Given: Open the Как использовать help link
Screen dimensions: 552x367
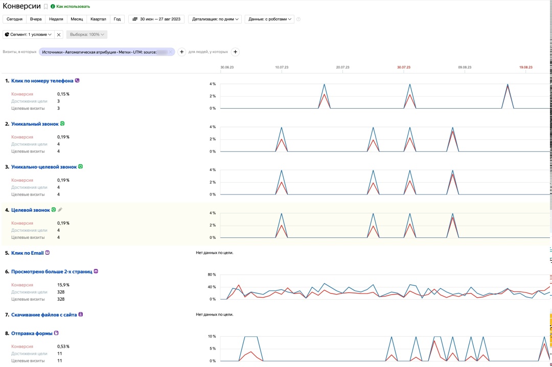Looking at the screenshot, I should pos(73,7).
